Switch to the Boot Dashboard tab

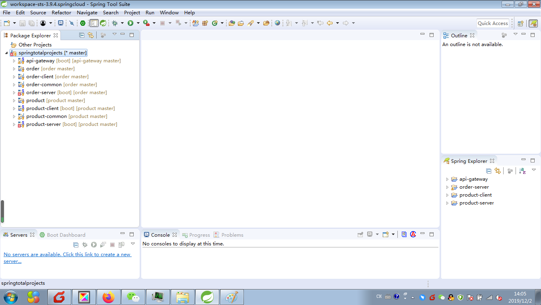[x=62, y=235]
